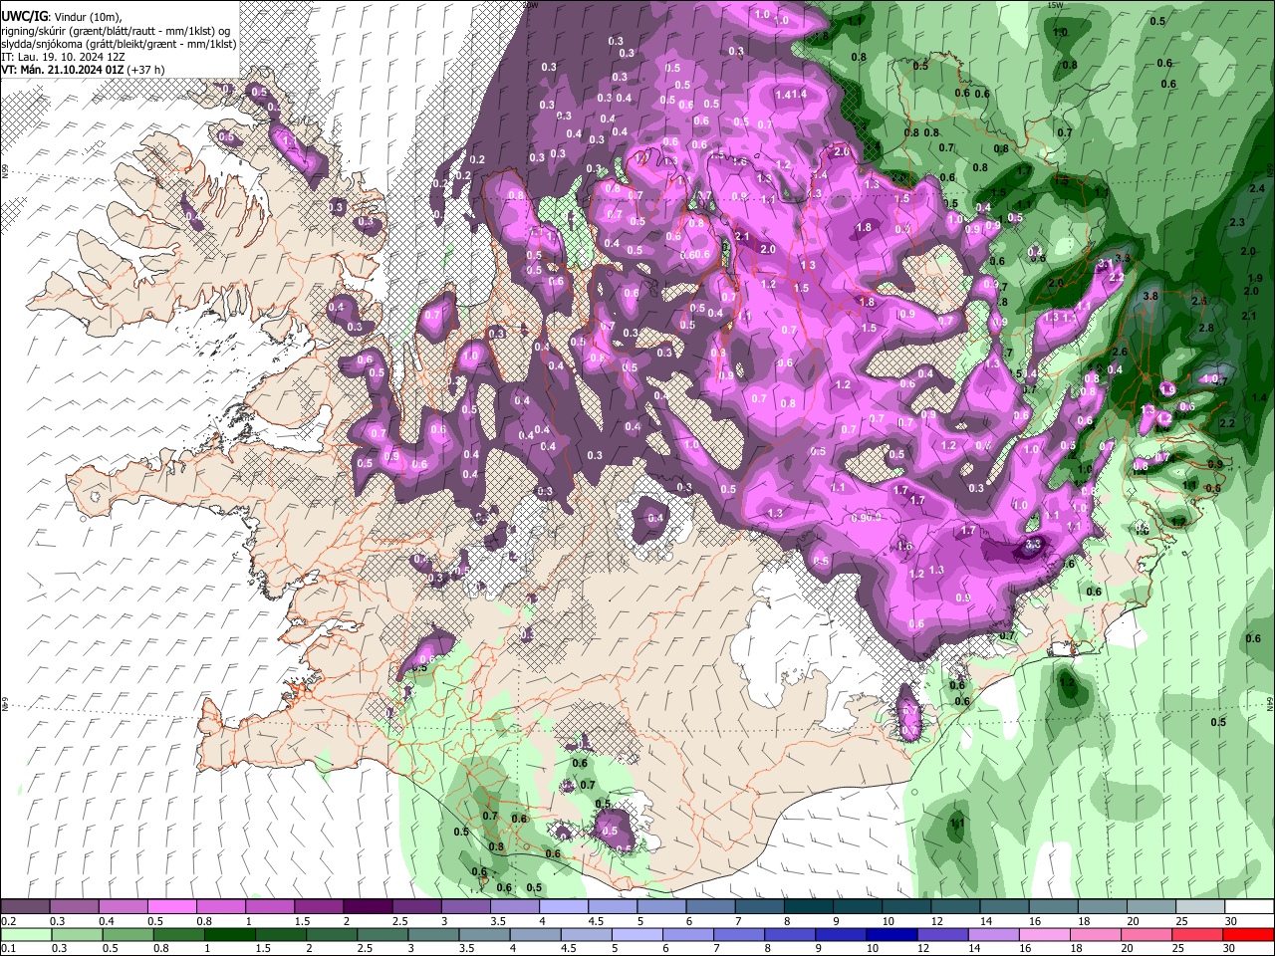Pick the 4 light blue swatch, upper legend row
Screen dimensions: 1275x956
click(564, 907)
